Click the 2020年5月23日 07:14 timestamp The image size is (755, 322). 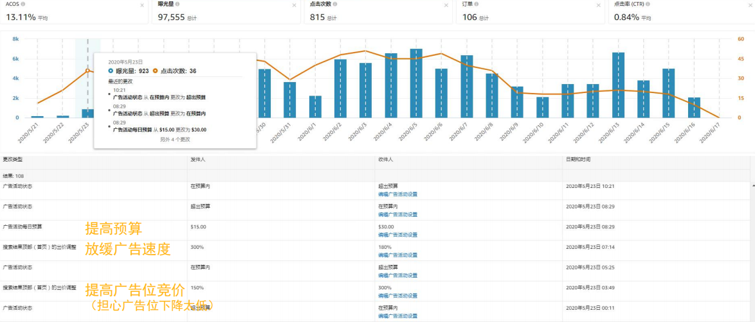[591, 246]
